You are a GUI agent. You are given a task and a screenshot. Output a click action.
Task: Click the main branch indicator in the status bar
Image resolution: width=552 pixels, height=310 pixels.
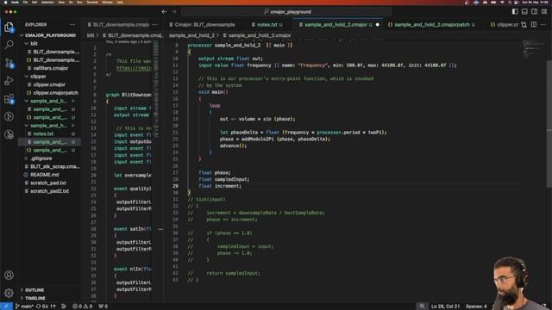(24, 307)
